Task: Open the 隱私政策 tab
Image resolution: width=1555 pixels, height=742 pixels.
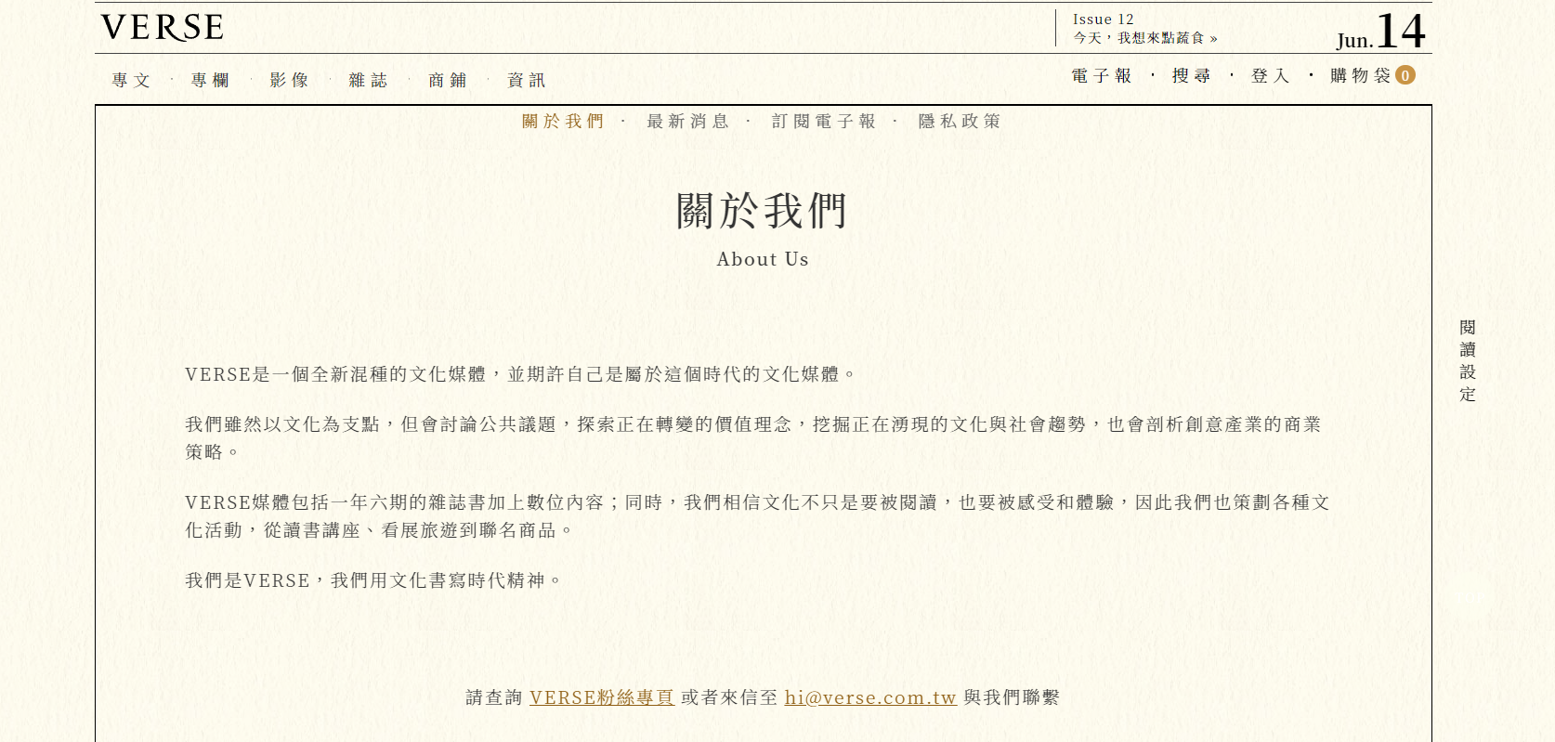Action: (x=960, y=122)
